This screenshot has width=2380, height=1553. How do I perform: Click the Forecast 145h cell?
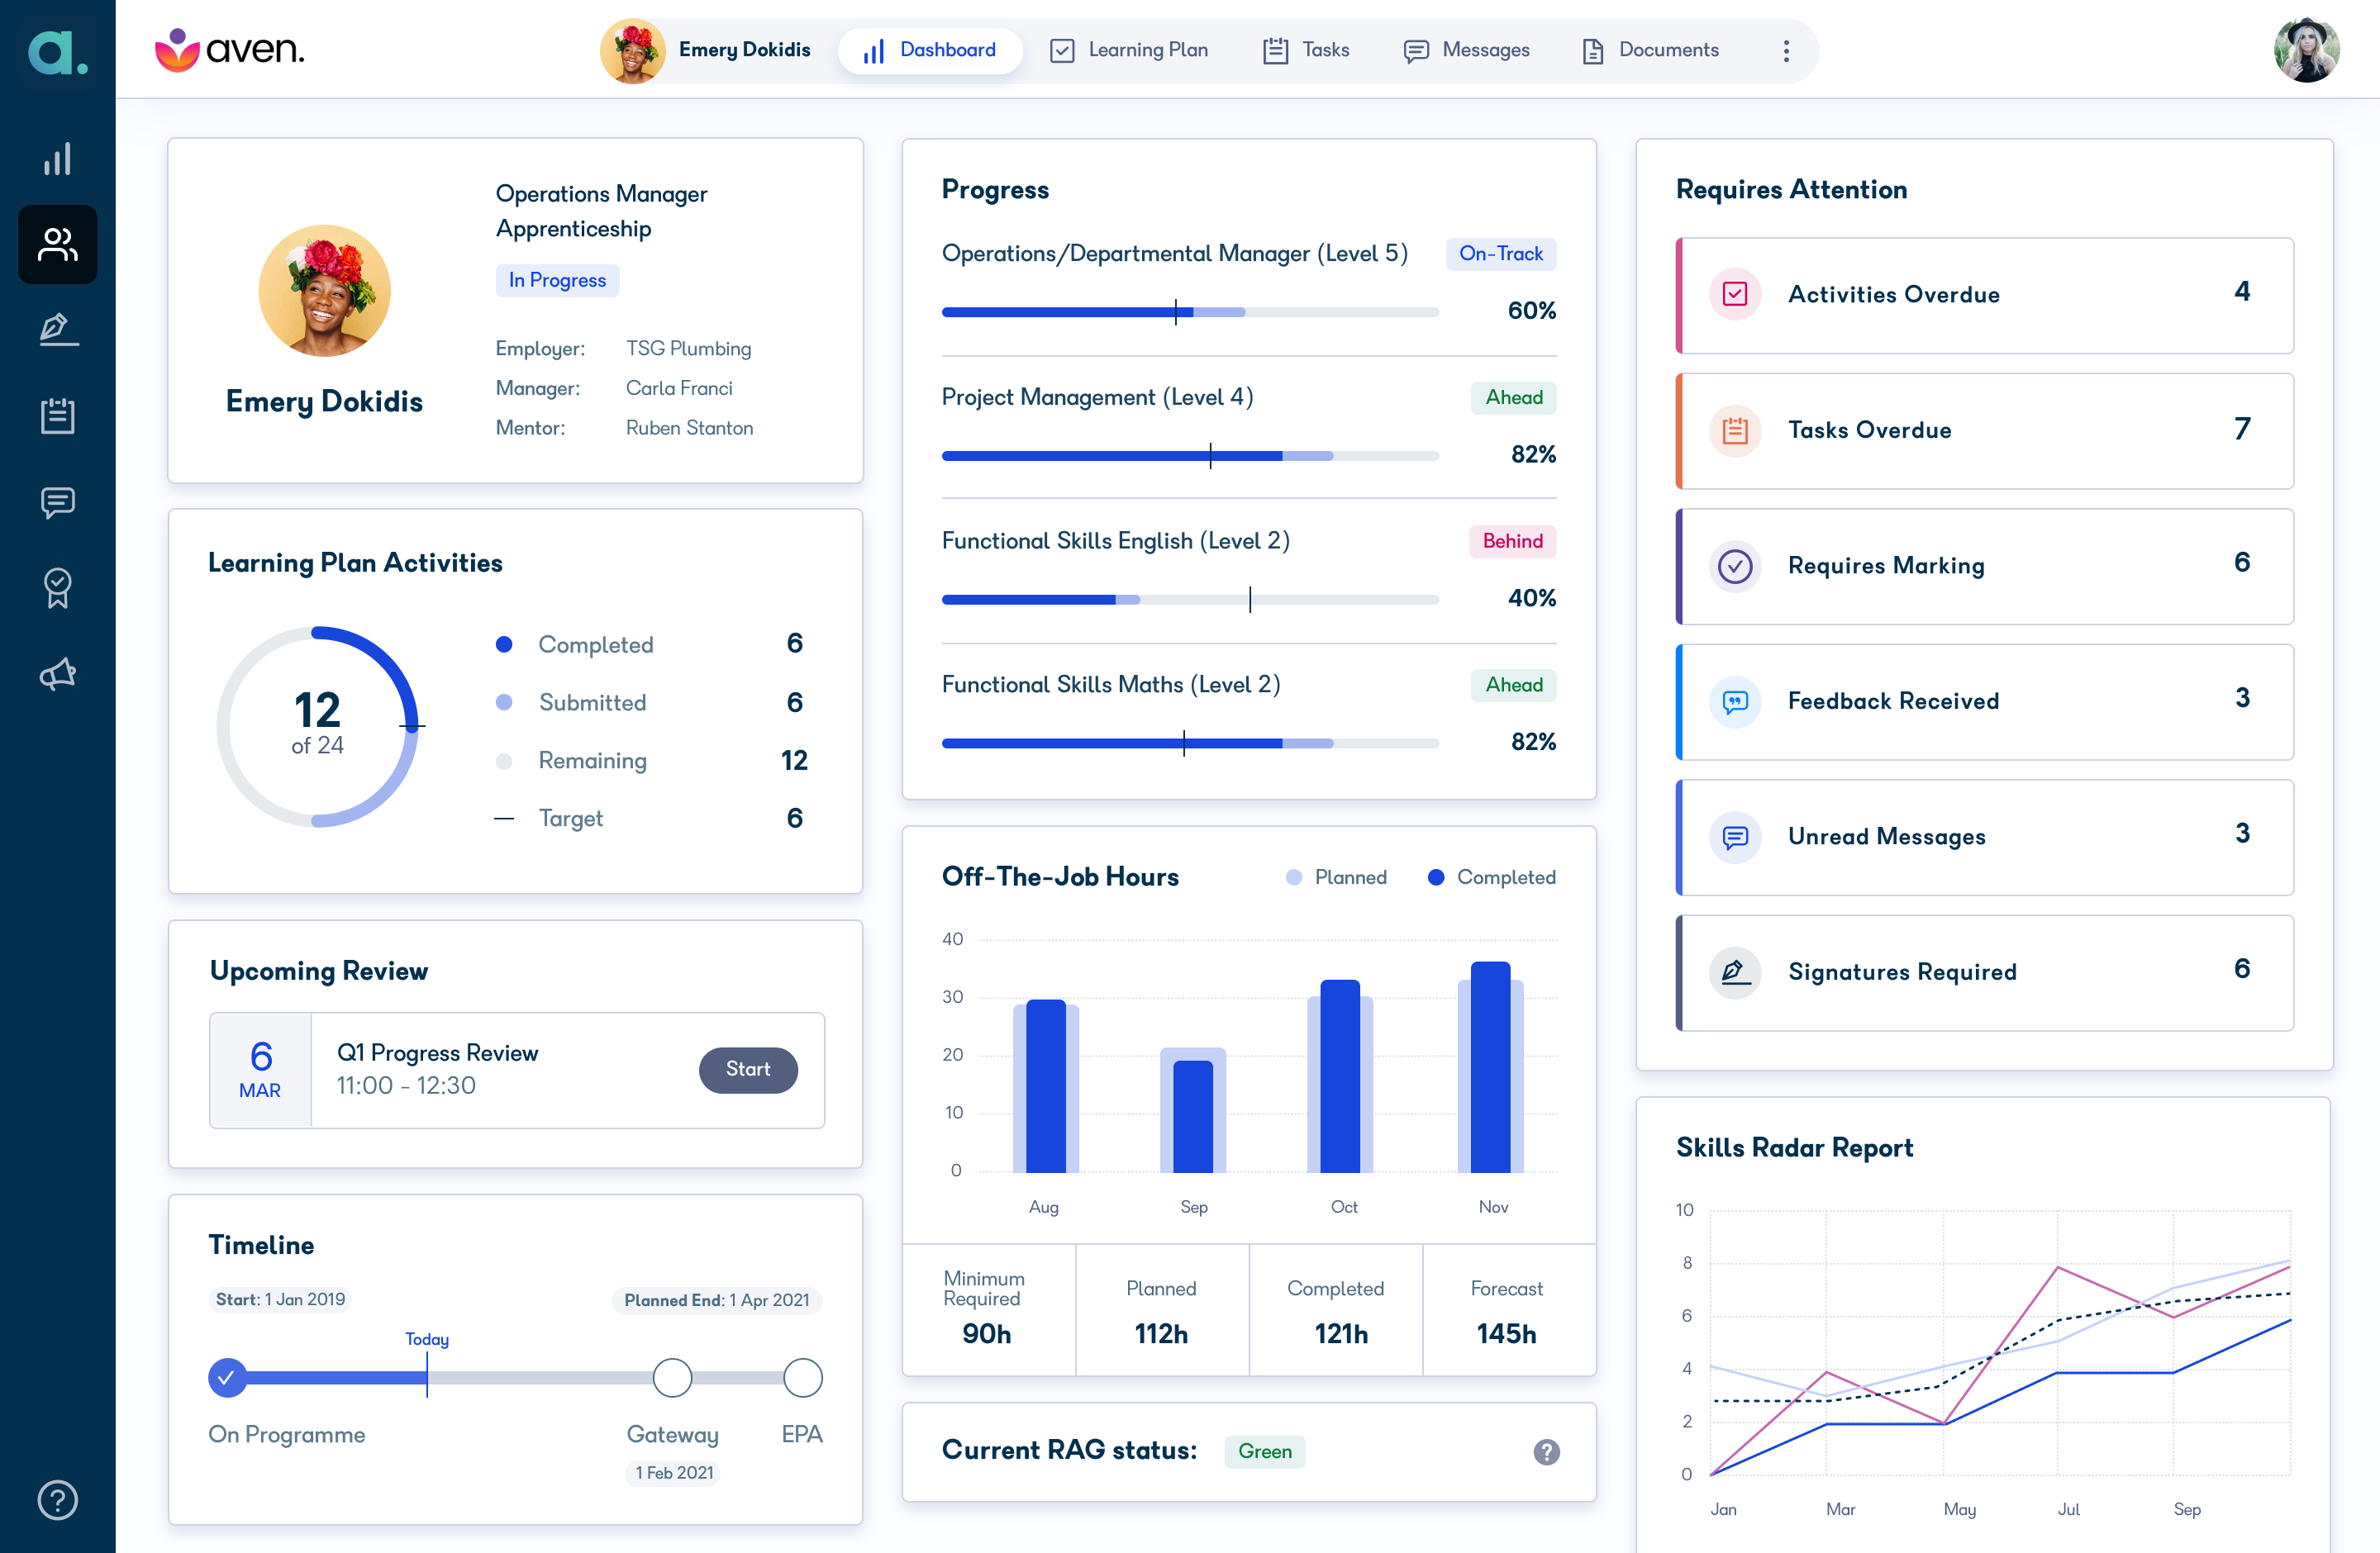1508,1310
